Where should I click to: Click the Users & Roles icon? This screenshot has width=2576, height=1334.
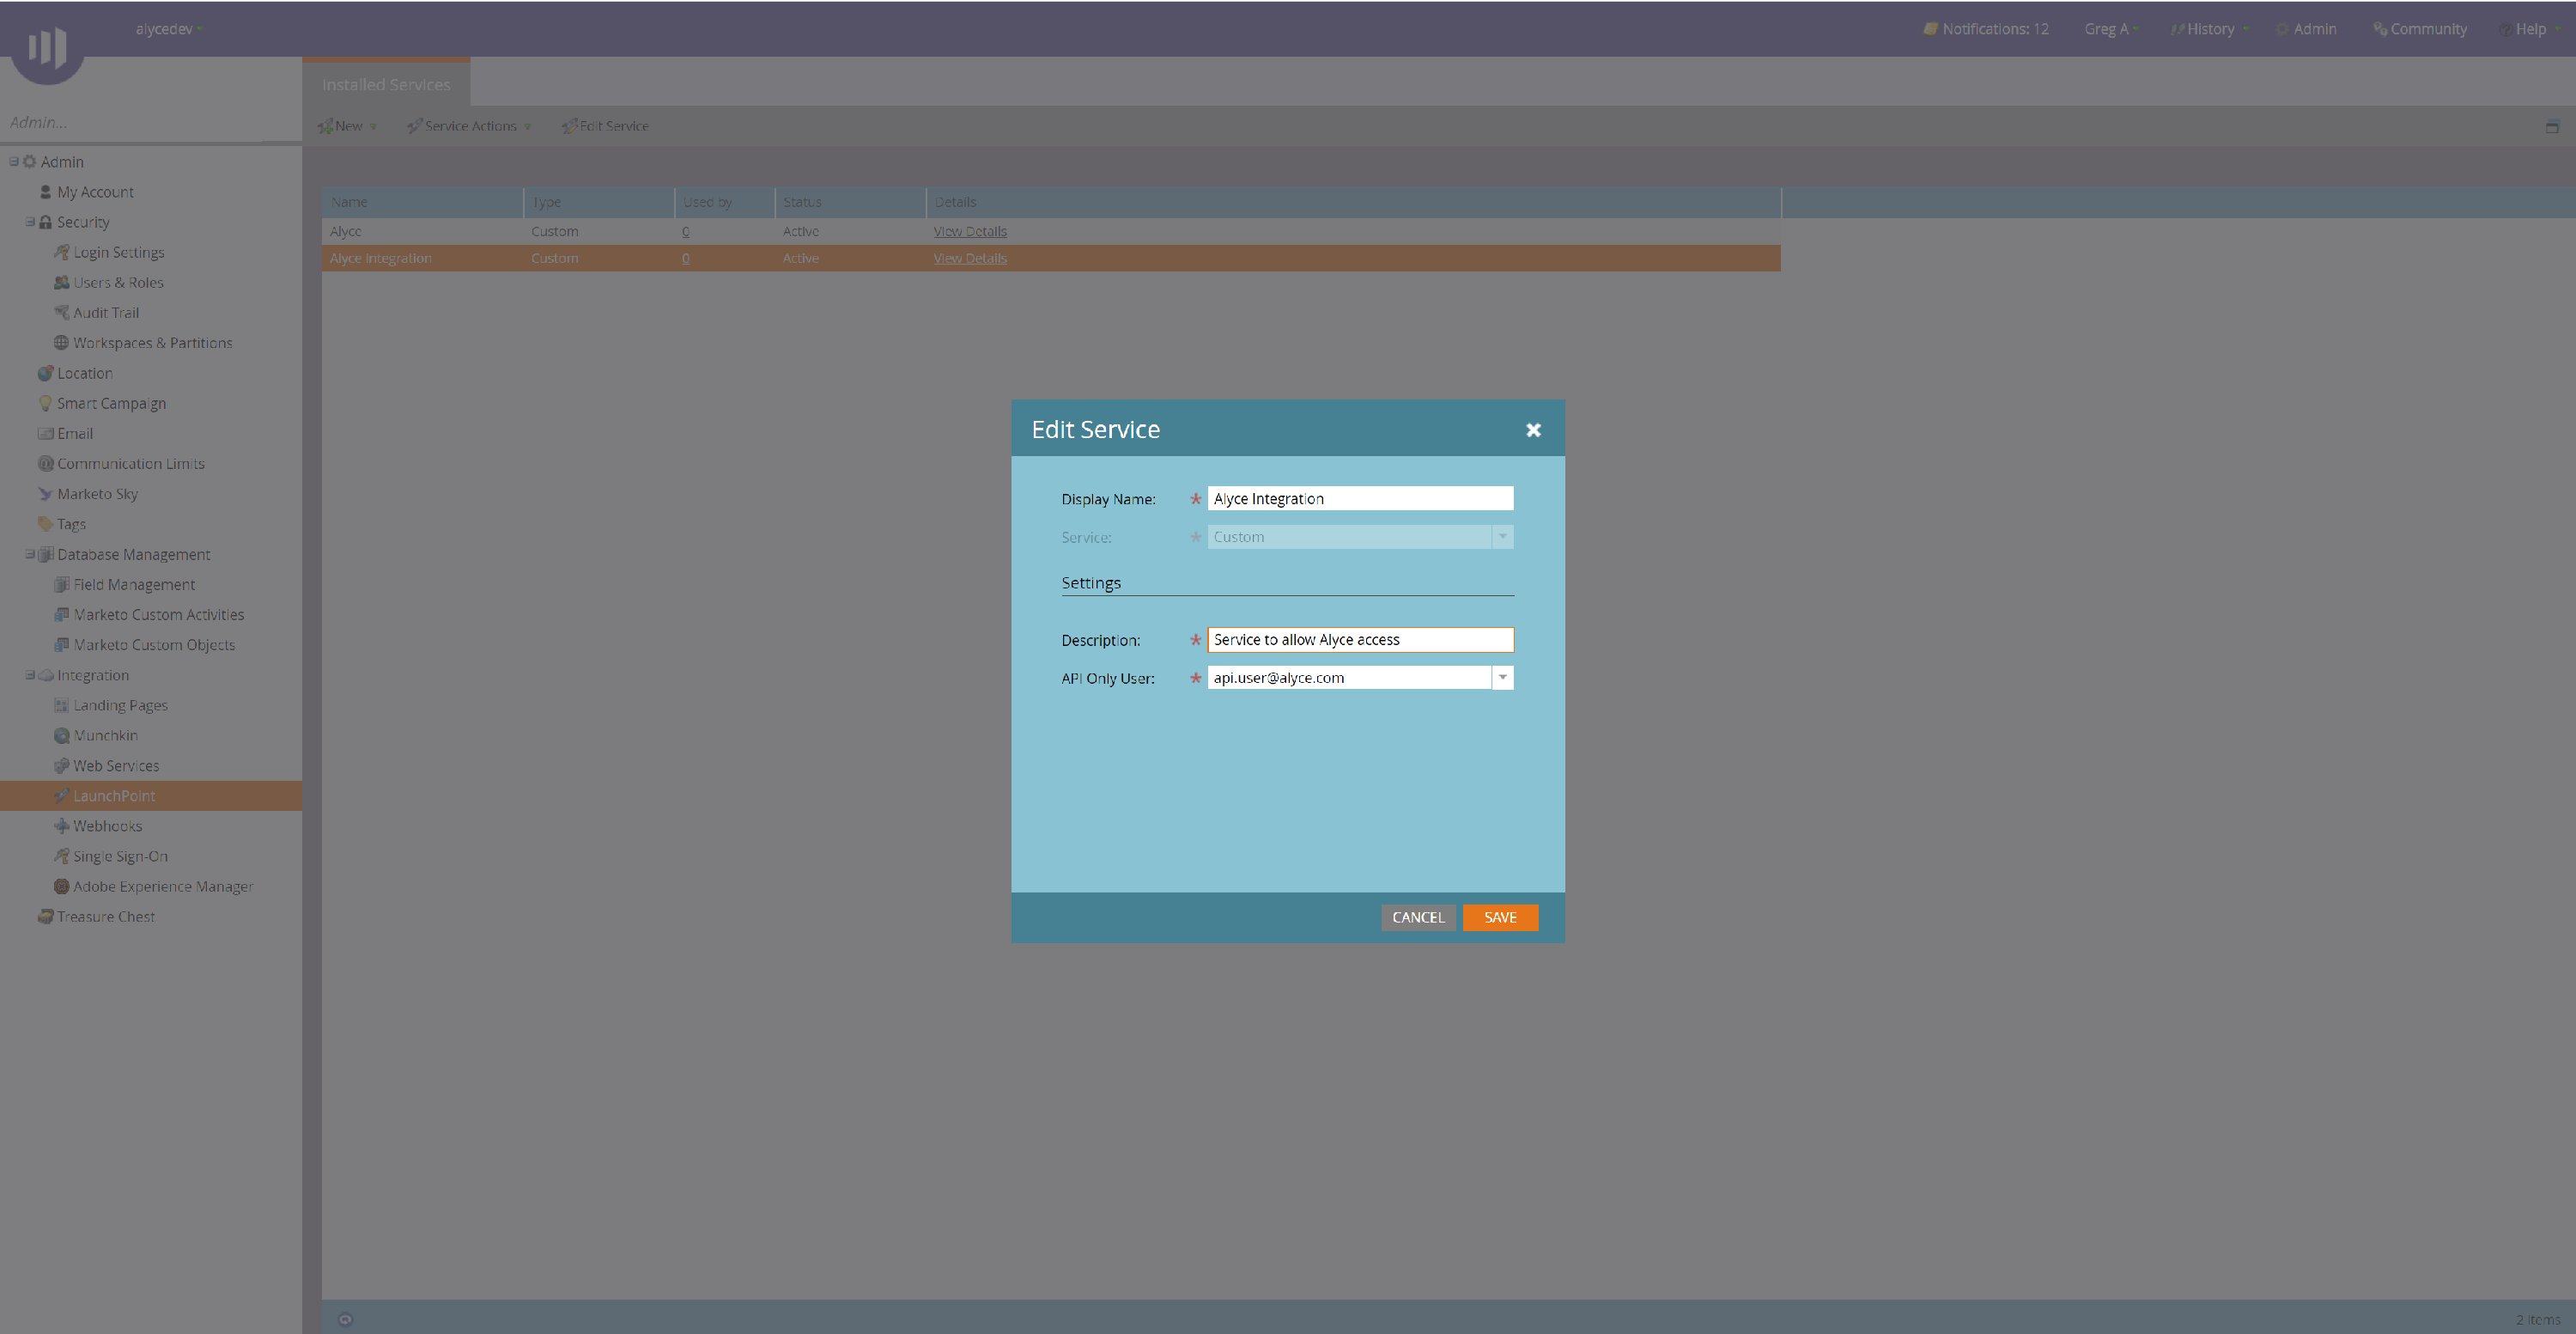61,282
